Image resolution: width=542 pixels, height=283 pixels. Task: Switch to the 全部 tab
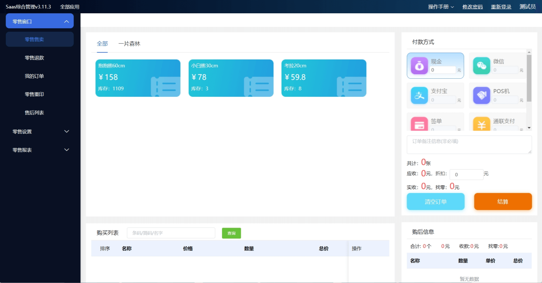point(102,44)
